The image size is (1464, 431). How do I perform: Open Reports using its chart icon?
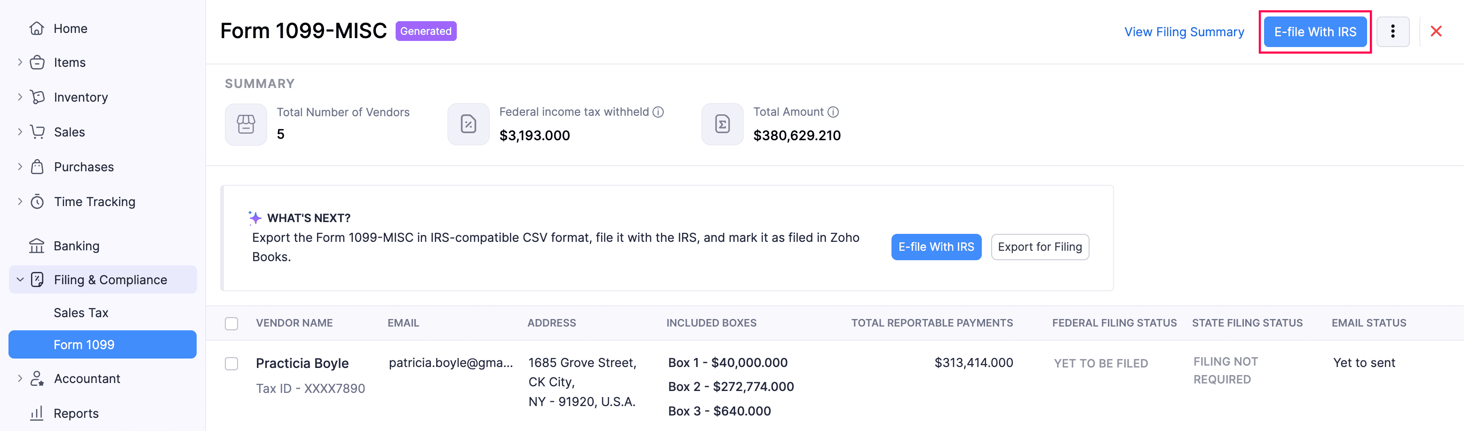[x=36, y=414]
